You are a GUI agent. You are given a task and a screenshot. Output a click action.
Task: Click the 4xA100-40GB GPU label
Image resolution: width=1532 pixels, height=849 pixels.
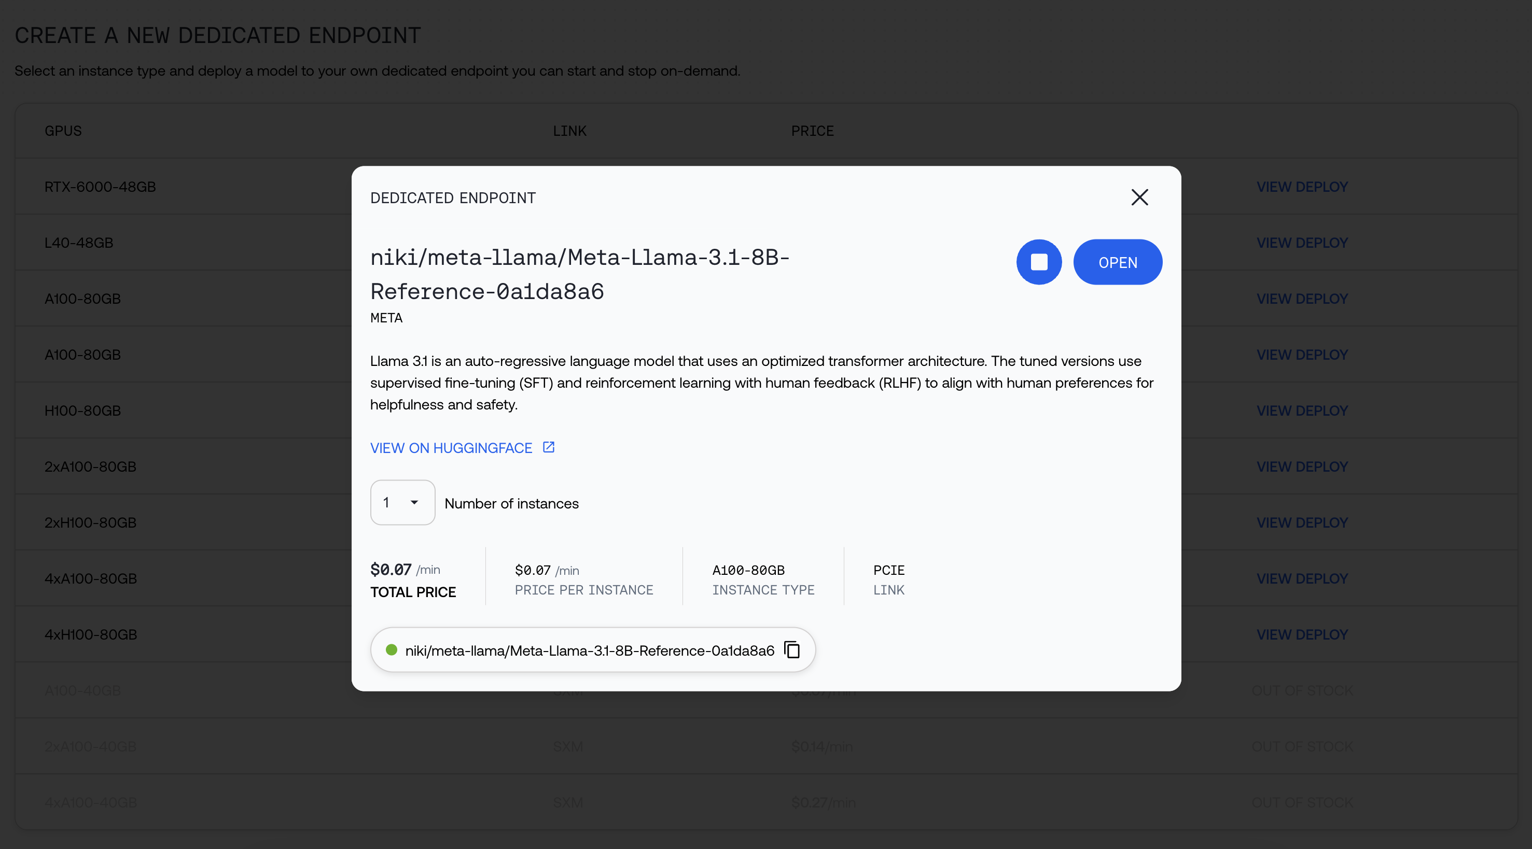coord(90,803)
